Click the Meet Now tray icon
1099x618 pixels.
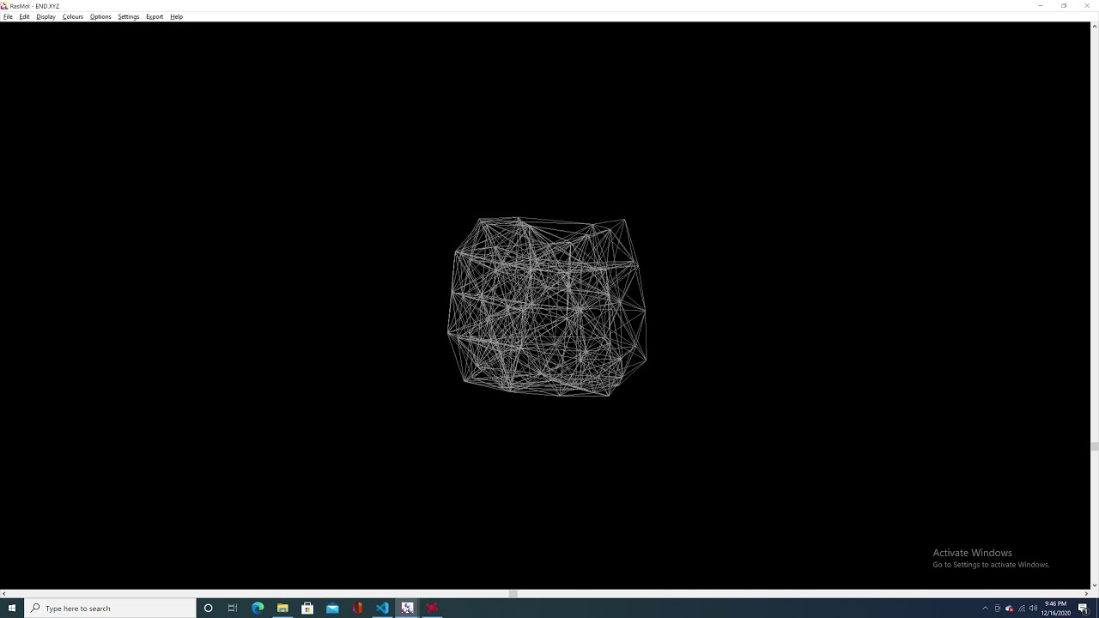998,608
